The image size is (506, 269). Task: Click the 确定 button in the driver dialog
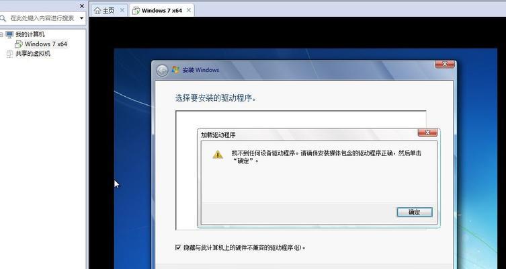(415, 212)
